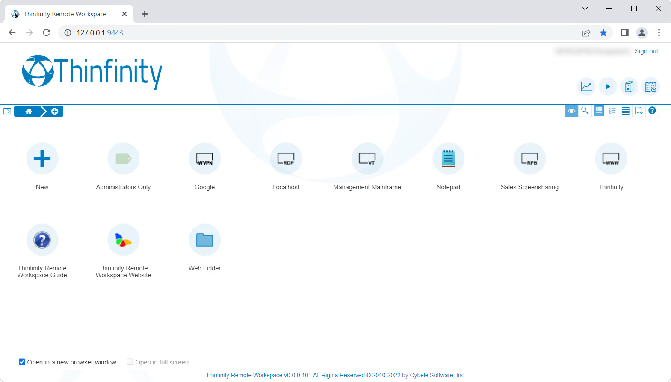
Task: Open Thinfinity Remote Workspace Guide icon
Action: pos(42,240)
